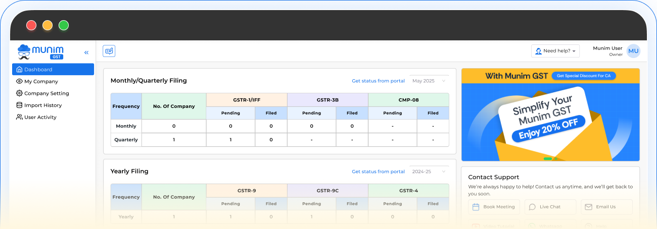
Task: Open User Activity from the sidebar
Action: coord(40,117)
